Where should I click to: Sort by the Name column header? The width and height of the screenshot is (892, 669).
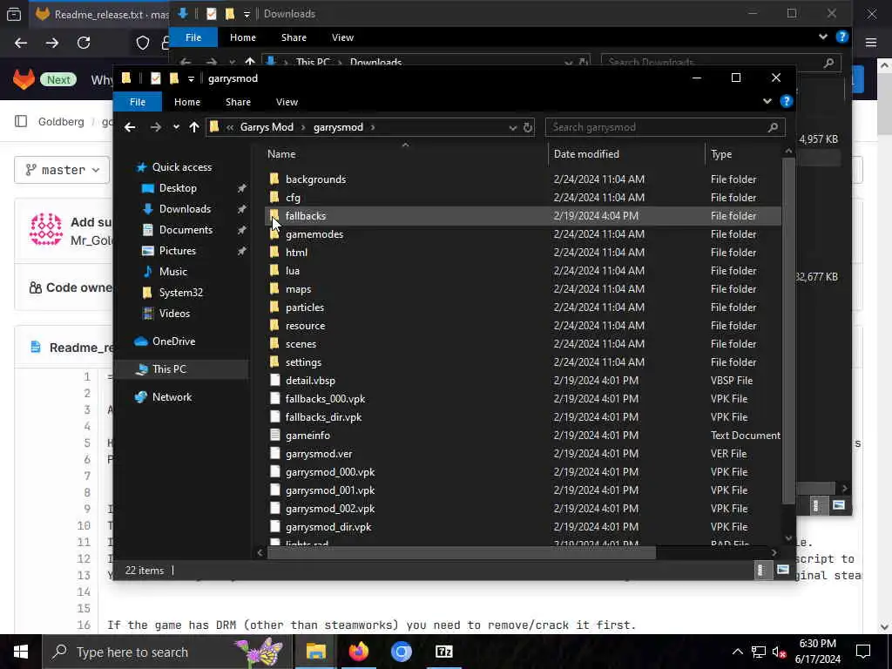tap(281, 154)
